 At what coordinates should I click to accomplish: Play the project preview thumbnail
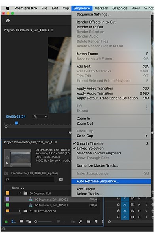coord(7,163)
